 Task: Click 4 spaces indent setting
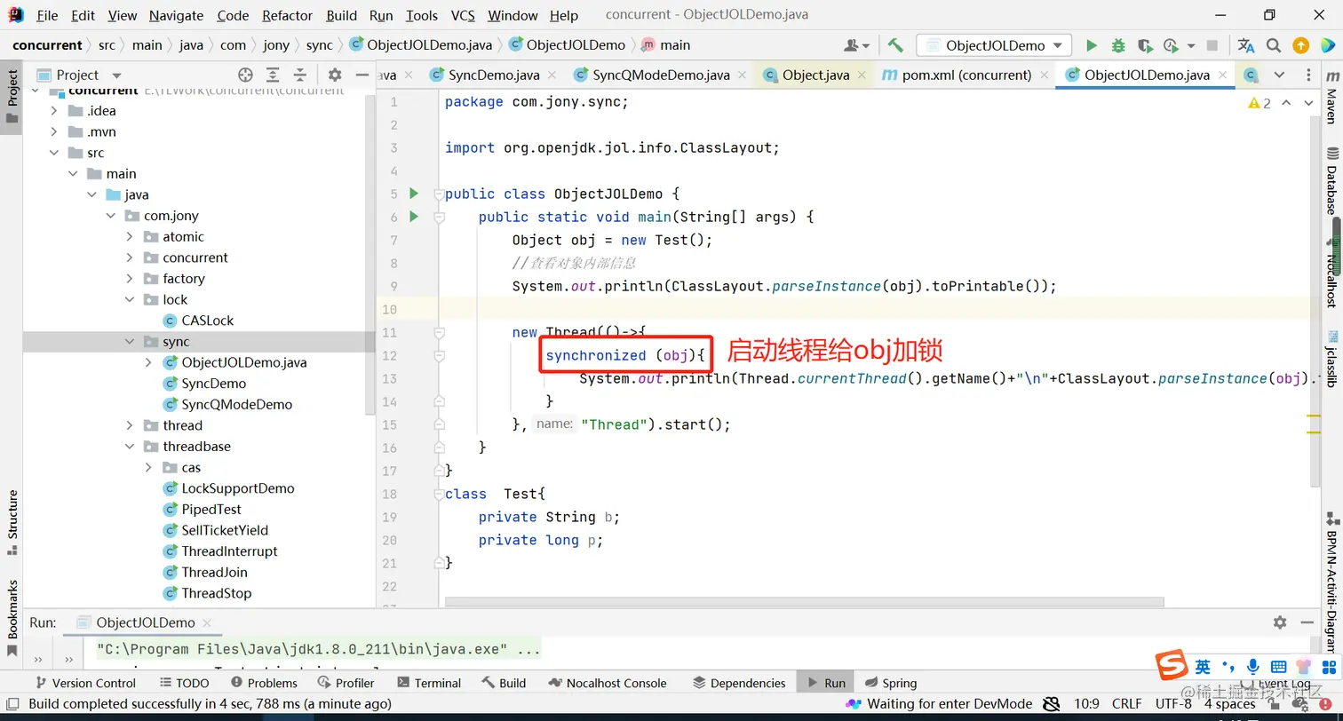[1230, 704]
